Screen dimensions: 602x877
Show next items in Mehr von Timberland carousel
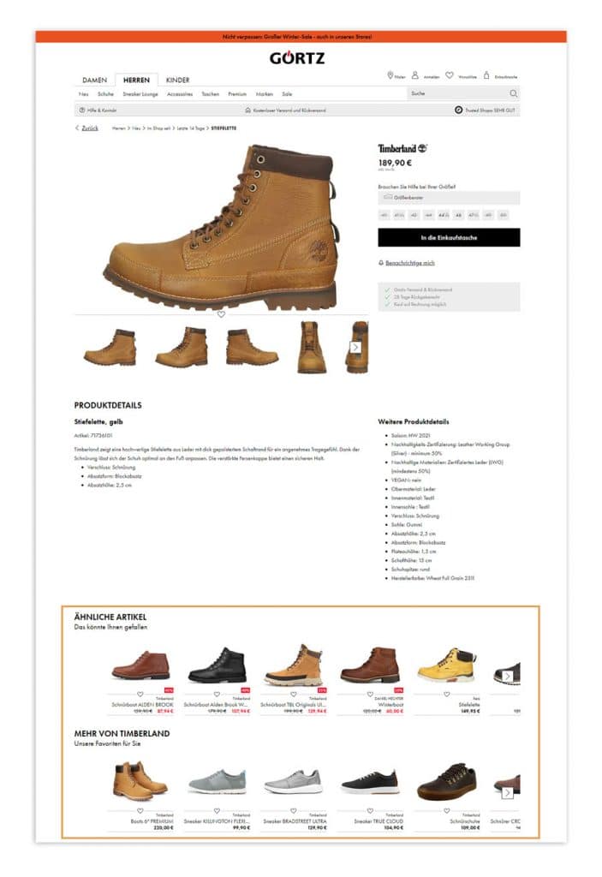point(508,792)
